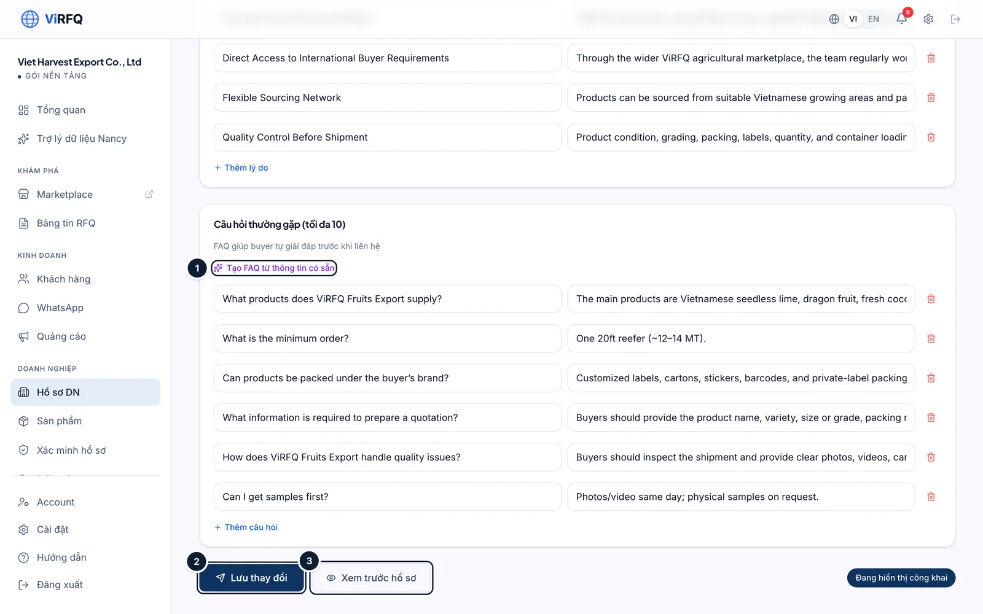
Task: Open Hướng dẫn help page
Action: click(x=85, y=558)
